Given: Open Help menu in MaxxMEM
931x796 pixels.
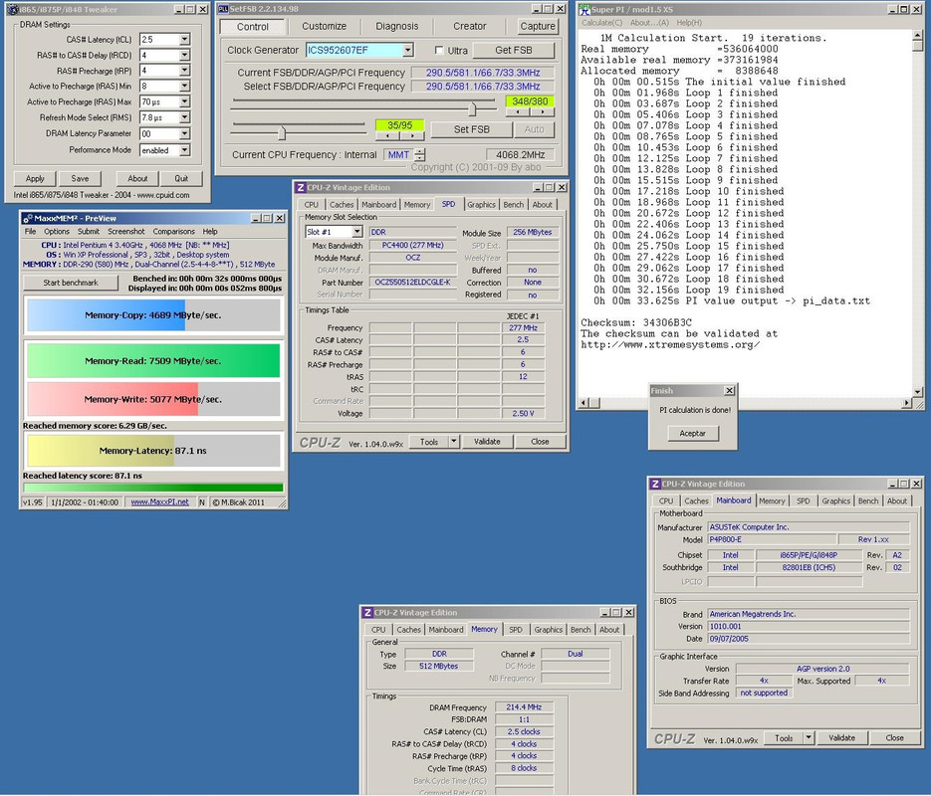Looking at the screenshot, I should coord(210,231).
